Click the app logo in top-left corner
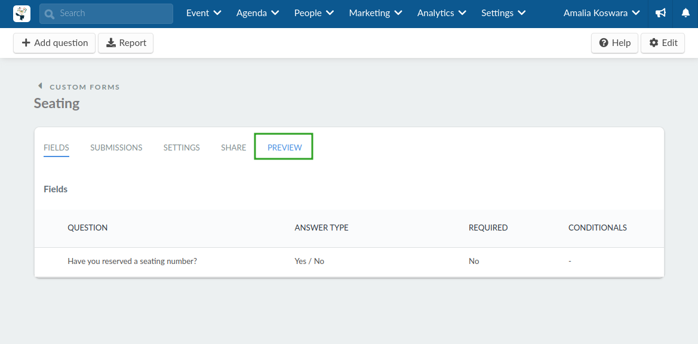 point(22,13)
